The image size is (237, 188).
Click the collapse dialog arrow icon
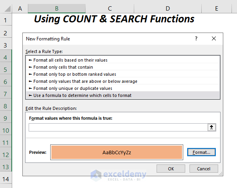tap(212, 127)
